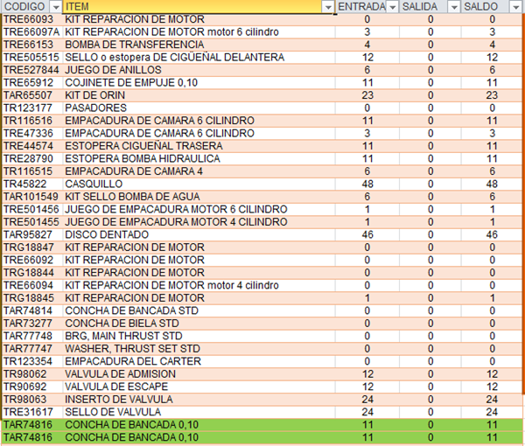This screenshot has height=446, width=525.
Task: Click code cell TRG18845
Action: tap(32, 298)
